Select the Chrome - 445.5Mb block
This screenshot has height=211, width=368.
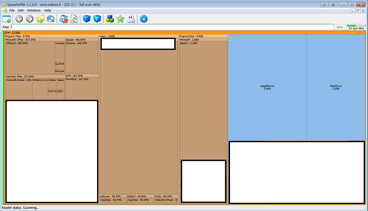click(82, 58)
